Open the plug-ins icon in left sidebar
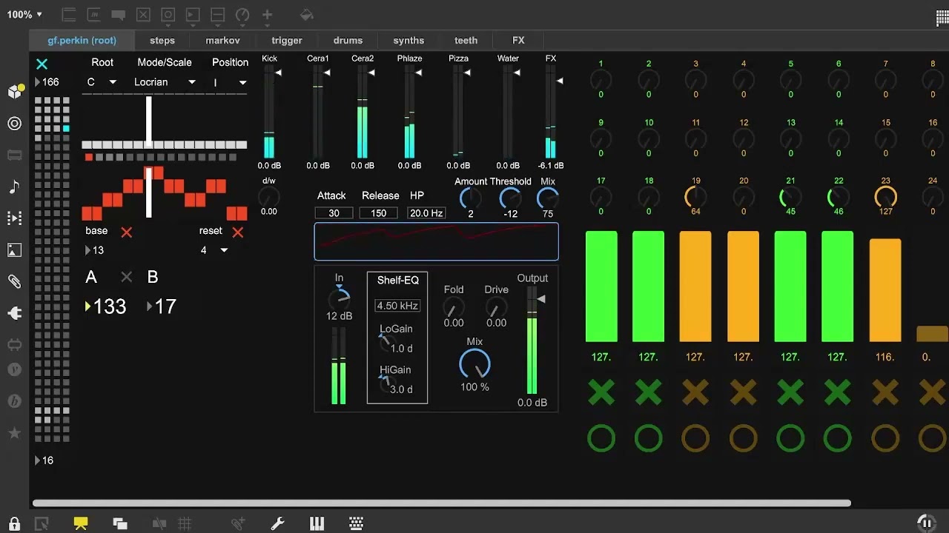The width and height of the screenshot is (949, 533). click(x=14, y=314)
